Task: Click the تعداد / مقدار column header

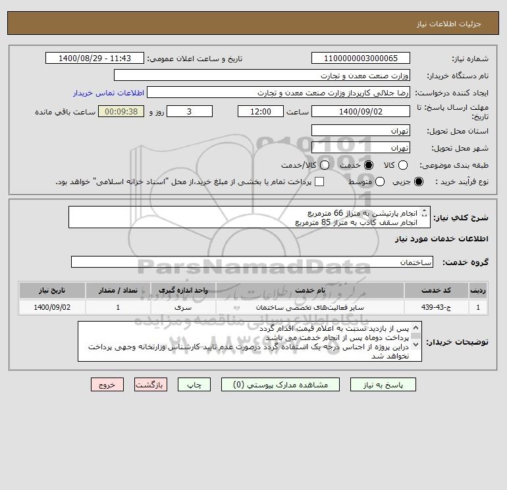Action: 118,290
